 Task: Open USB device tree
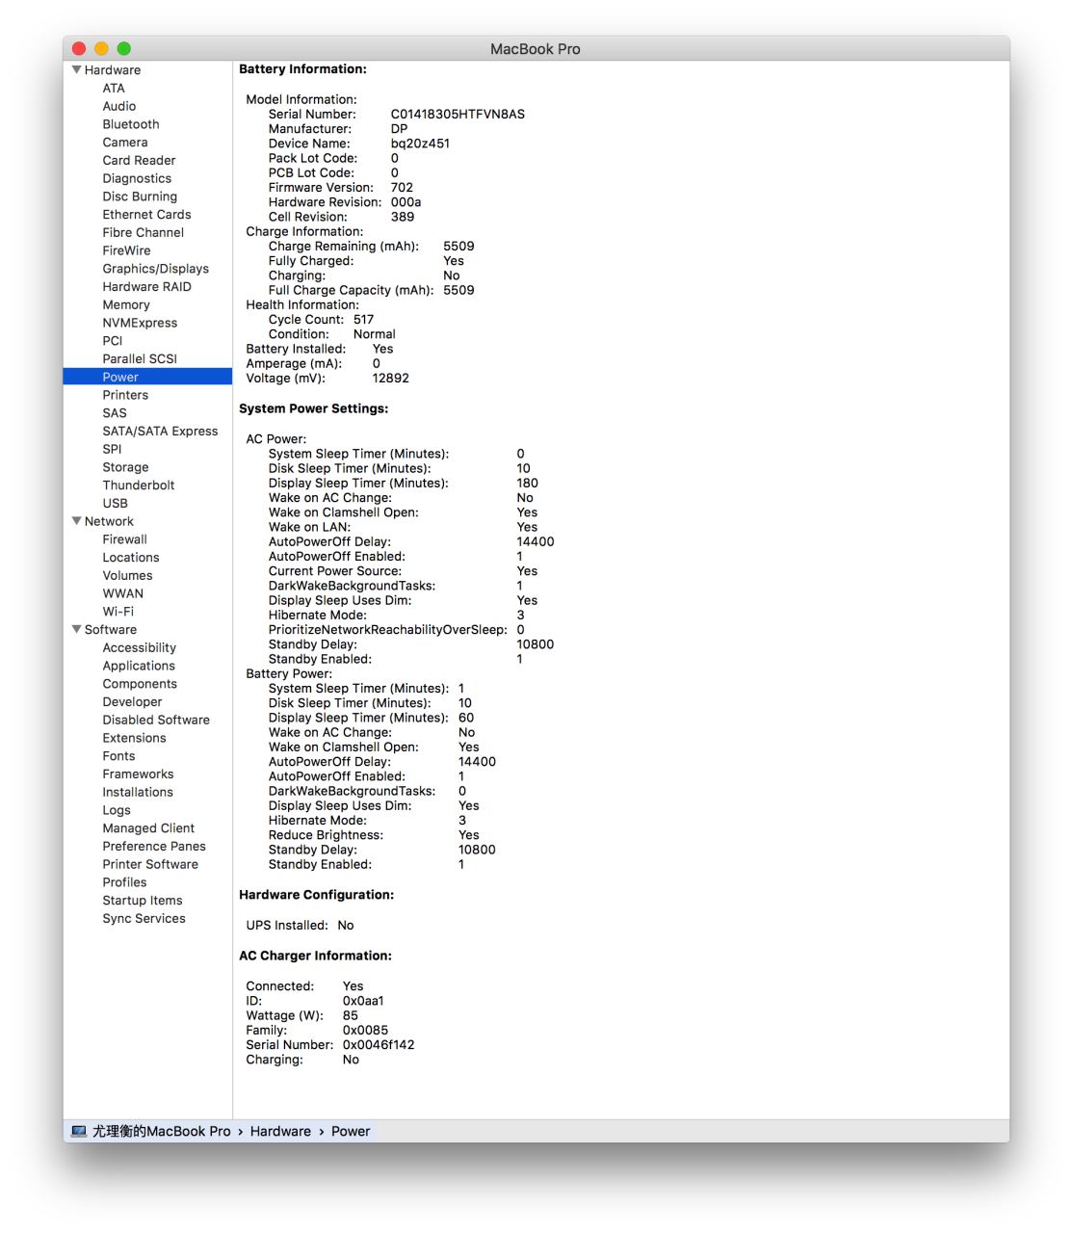pyautogui.click(x=115, y=503)
